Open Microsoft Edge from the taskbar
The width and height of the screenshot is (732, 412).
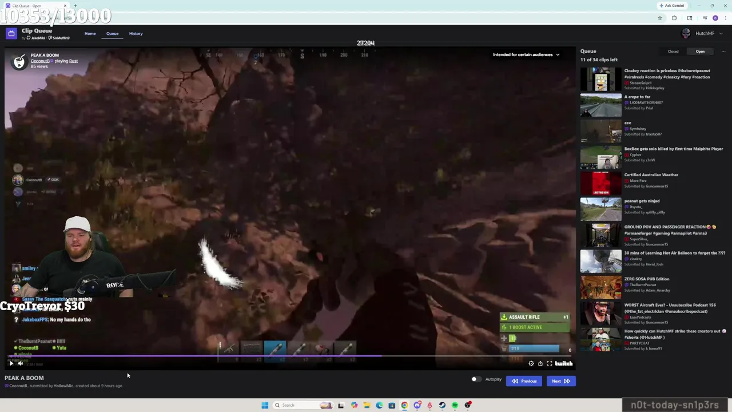(x=379, y=405)
